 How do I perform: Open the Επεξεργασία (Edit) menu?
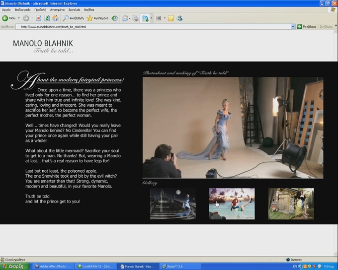(22, 10)
